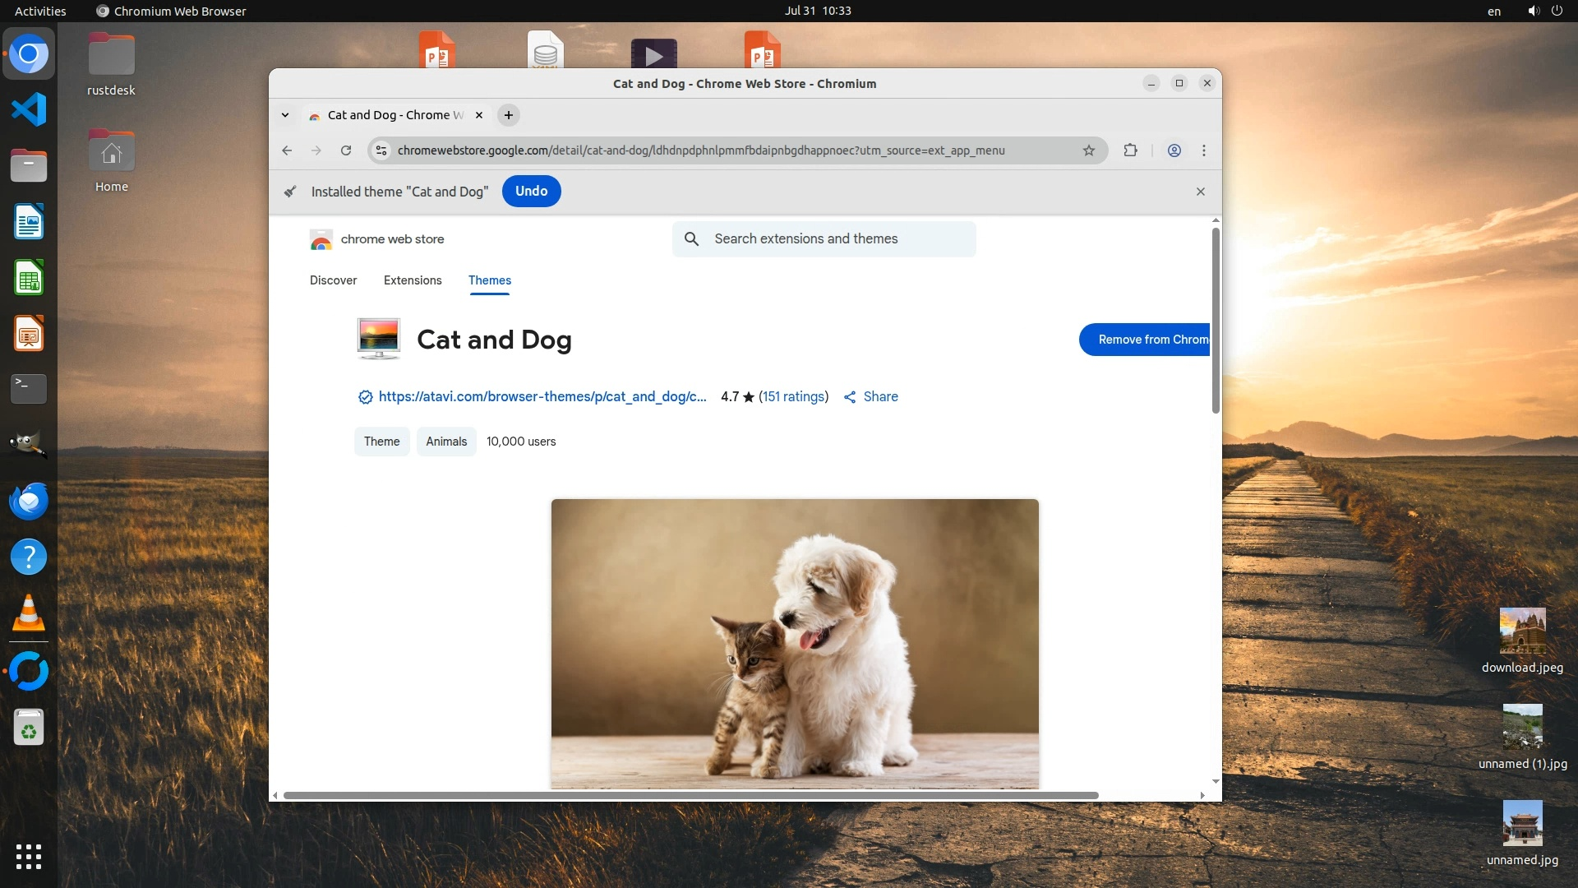Switch to the Extensions tab
The height and width of the screenshot is (888, 1578).
[x=413, y=280]
